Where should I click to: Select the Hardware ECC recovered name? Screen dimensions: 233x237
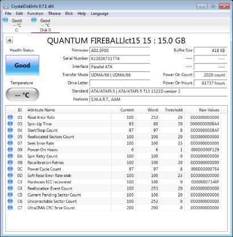[x=49, y=182]
